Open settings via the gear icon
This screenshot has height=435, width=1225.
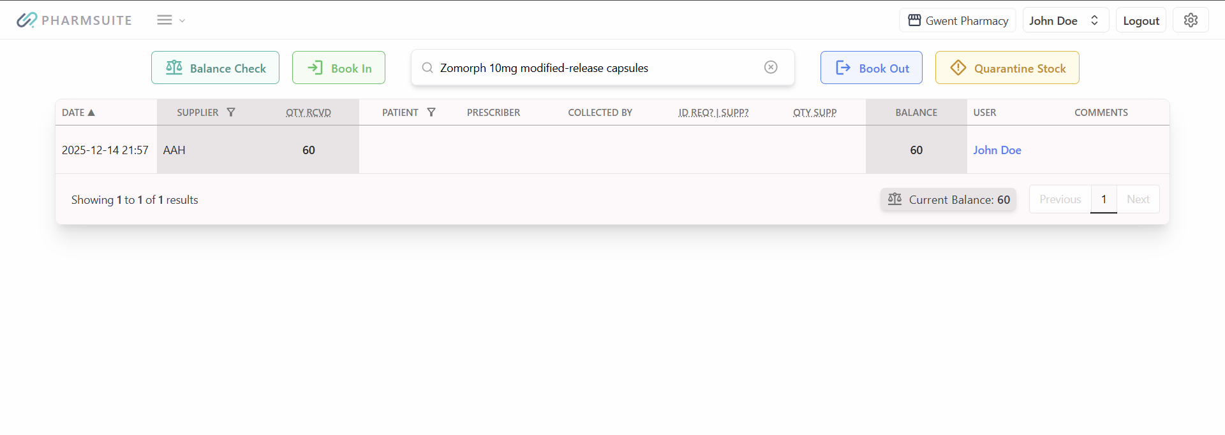click(x=1191, y=20)
